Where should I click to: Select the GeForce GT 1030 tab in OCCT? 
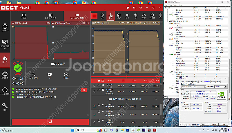[x=77, y=16]
